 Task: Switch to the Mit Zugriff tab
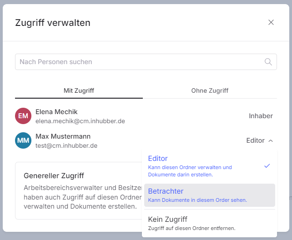tap(79, 90)
